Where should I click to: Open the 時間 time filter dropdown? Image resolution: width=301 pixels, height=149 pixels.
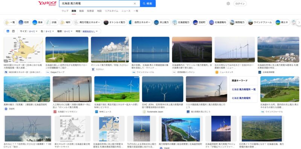pyautogui.click(x=87, y=31)
